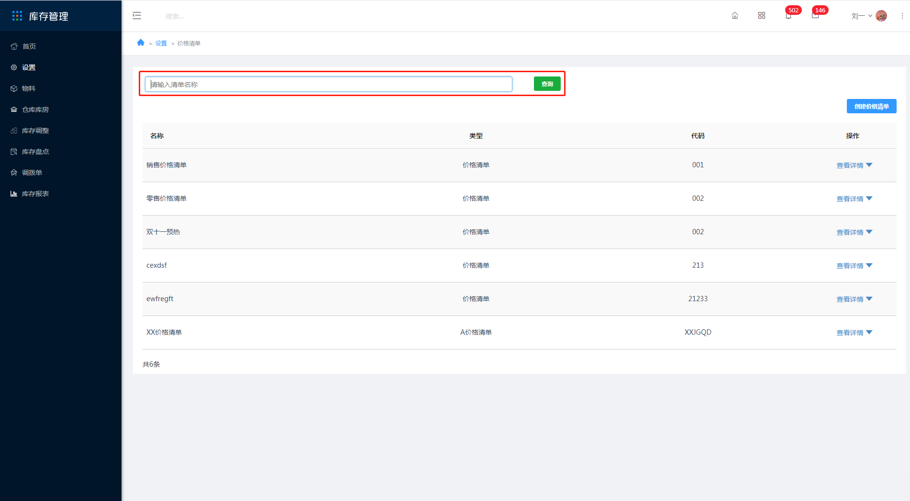Viewport: 910px width, 501px height.
Task: Open the notification bell showing 502
Action: [788, 16]
